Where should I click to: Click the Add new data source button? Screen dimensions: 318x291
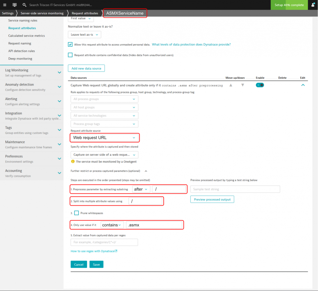point(86,68)
